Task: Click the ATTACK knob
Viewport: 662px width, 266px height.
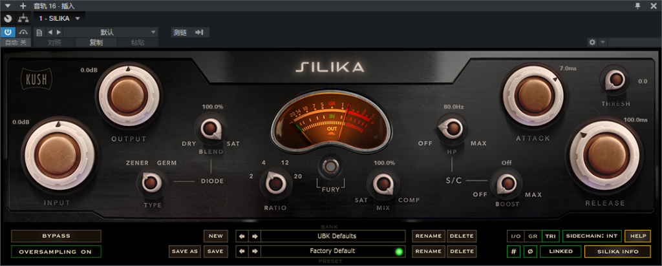Action: tap(533, 96)
